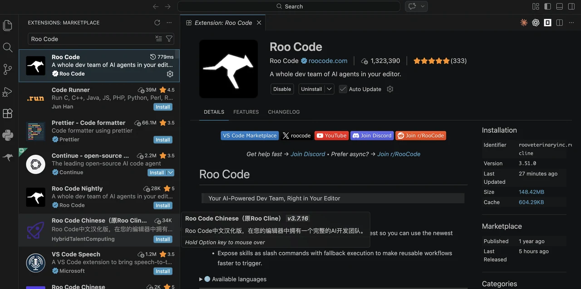The image size is (581, 289).
Task: Disable the Roo Code extension
Action: 282,89
